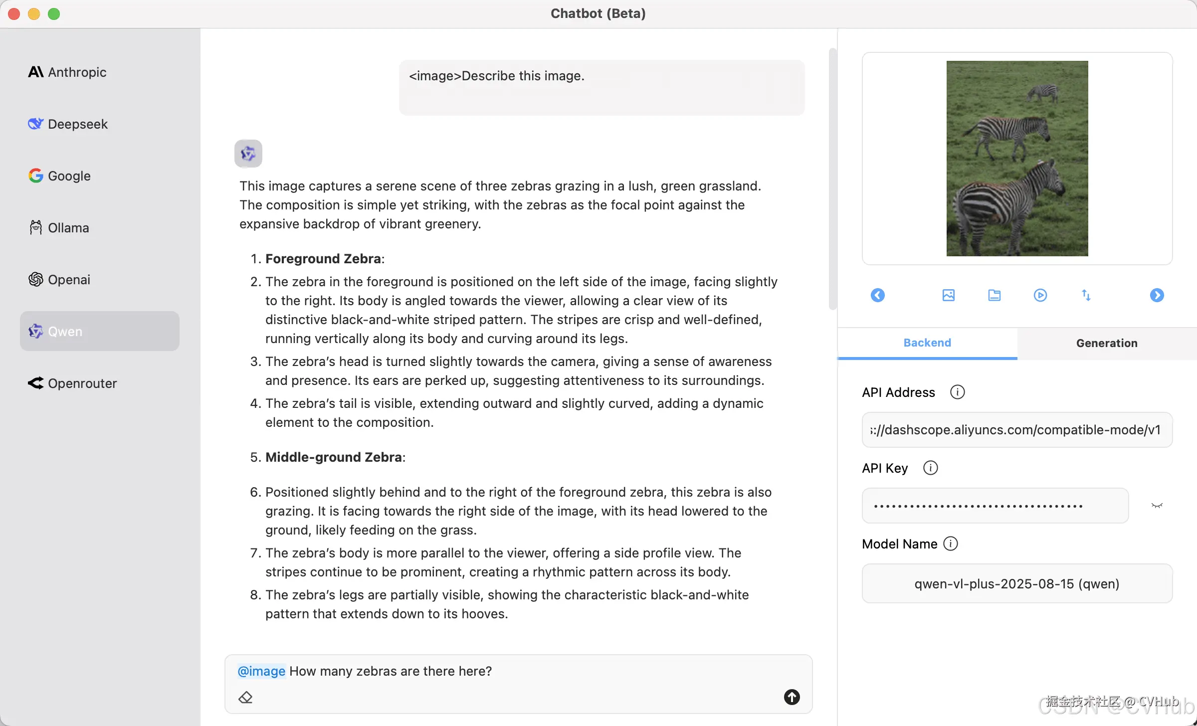The height and width of the screenshot is (726, 1197).
Task: Click the zebra image thumbnail
Action: (x=1017, y=159)
